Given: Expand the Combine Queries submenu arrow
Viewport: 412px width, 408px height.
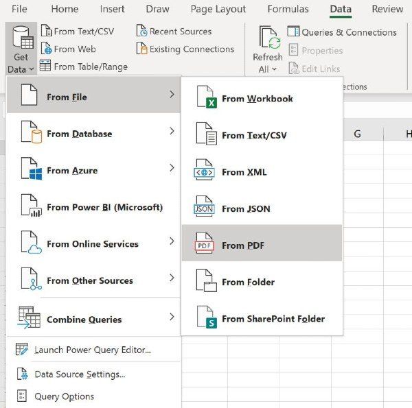Looking at the screenshot, I should [x=171, y=317].
